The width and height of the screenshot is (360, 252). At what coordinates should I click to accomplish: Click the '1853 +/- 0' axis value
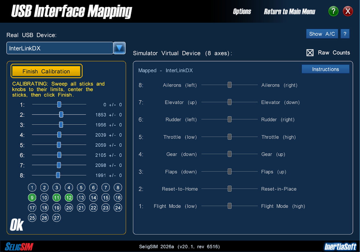point(109,115)
